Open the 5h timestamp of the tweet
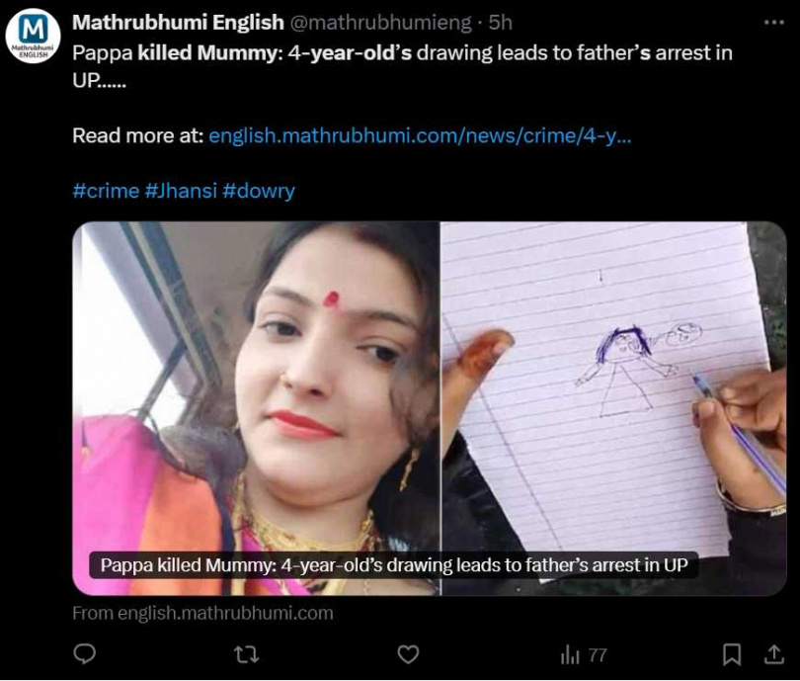 pyautogui.click(x=500, y=23)
